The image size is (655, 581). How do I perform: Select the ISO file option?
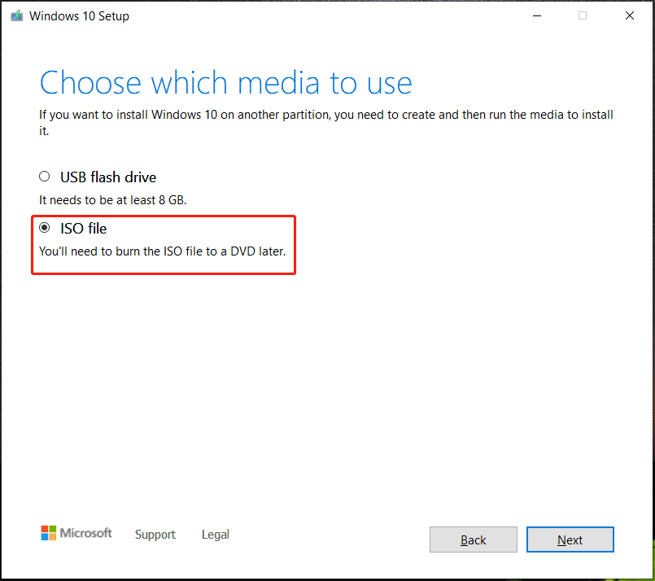(x=45, y=228)
